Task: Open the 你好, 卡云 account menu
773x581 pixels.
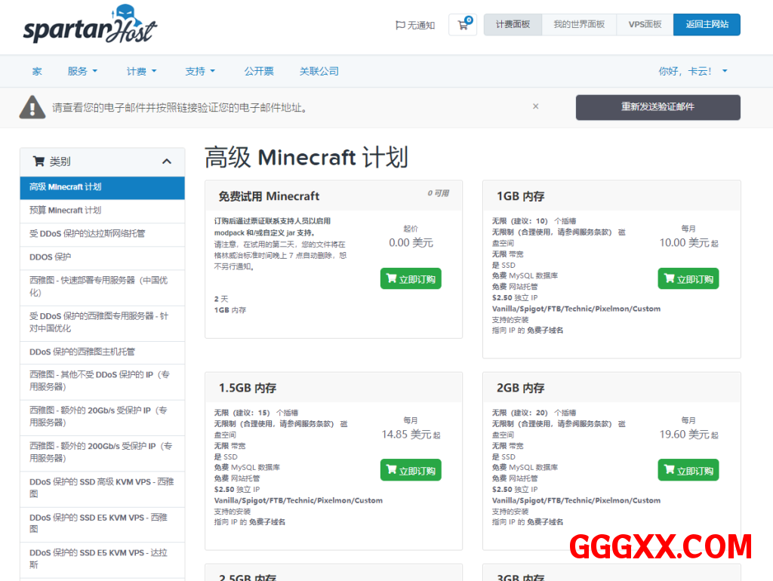Action: coord(693,72)
